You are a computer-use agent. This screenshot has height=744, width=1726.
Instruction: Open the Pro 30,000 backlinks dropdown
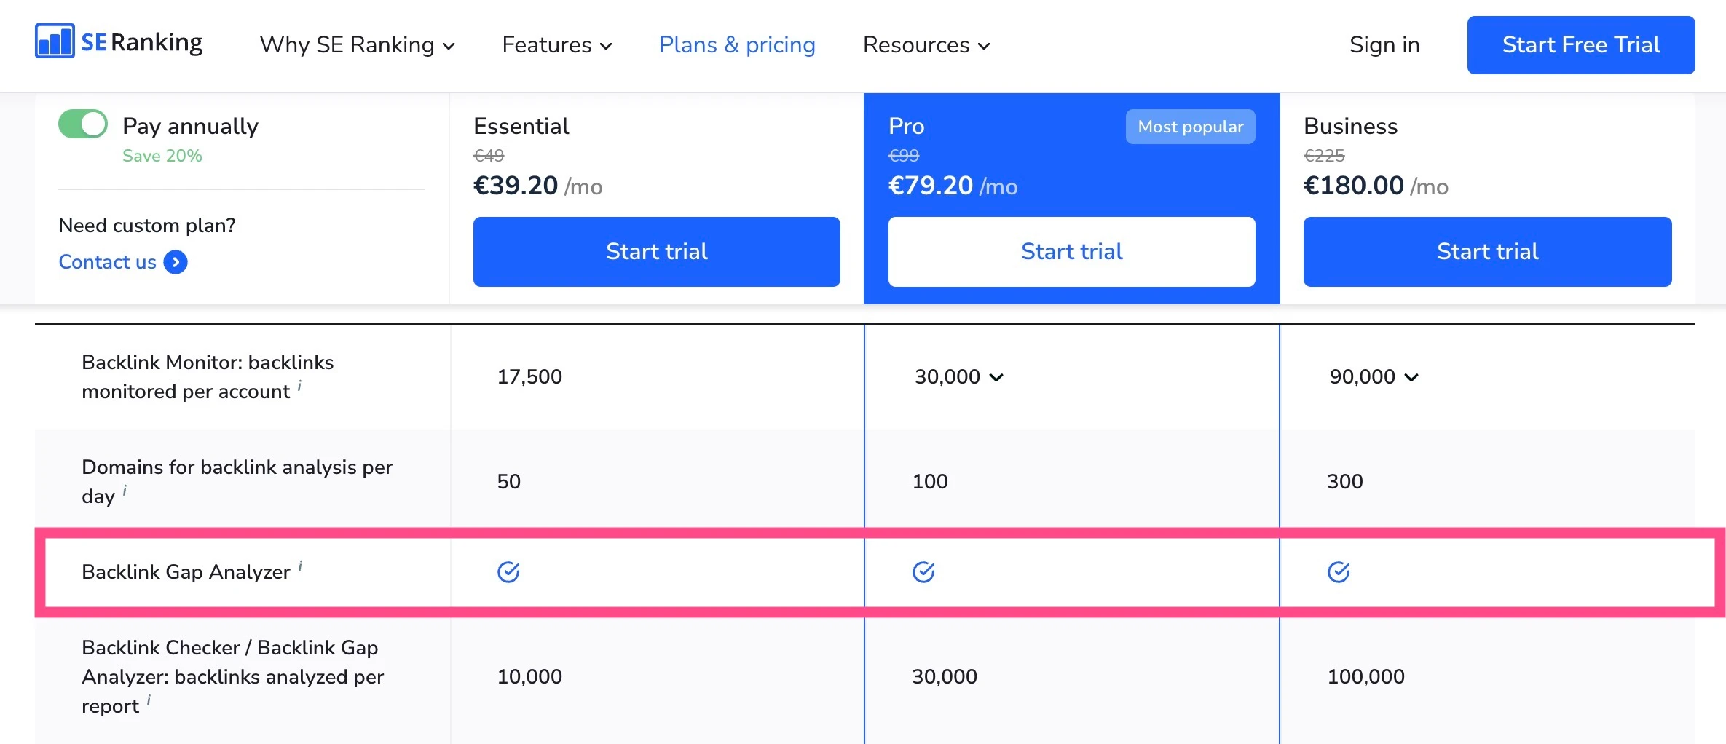tap(959, 377)
